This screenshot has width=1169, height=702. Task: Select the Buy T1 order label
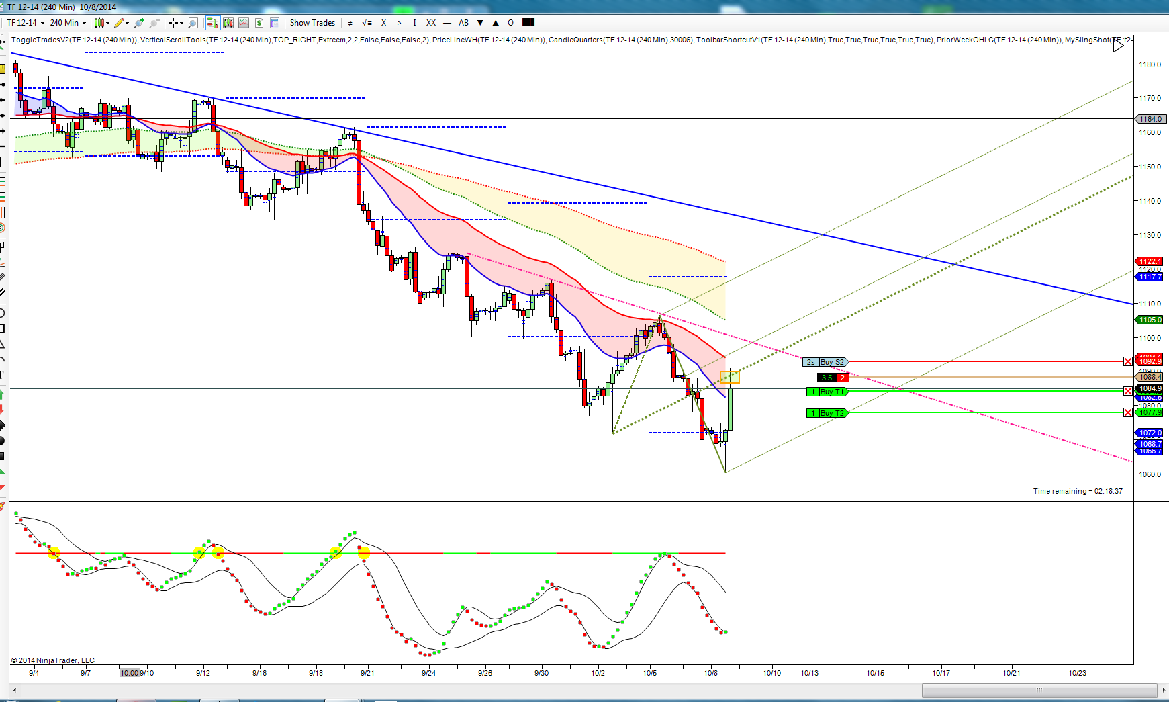point(827,392)
